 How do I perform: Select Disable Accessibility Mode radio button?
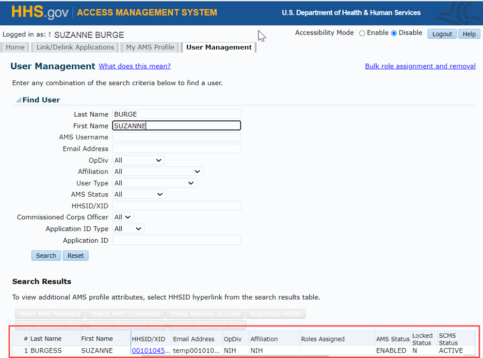(394, 33)
